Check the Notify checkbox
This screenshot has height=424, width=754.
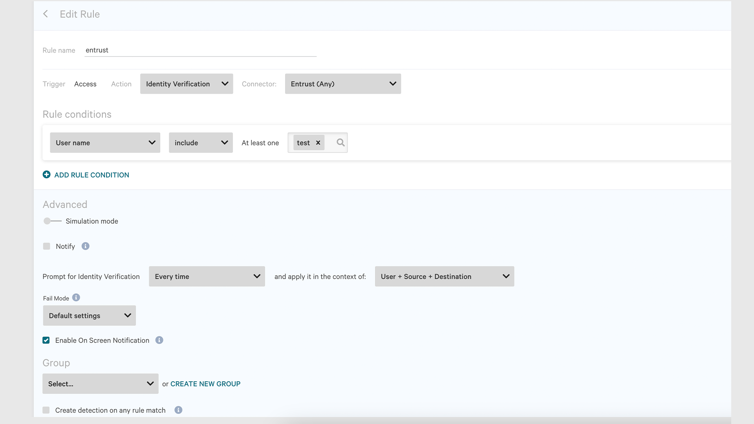tap(47, 246)
